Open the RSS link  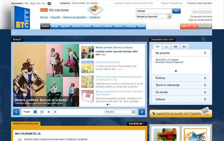coord(150,3)
